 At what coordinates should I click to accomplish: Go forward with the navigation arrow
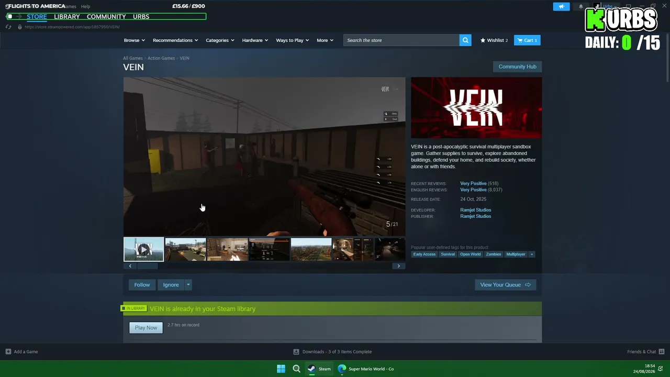pyautogui.click(x=19, y=17)
